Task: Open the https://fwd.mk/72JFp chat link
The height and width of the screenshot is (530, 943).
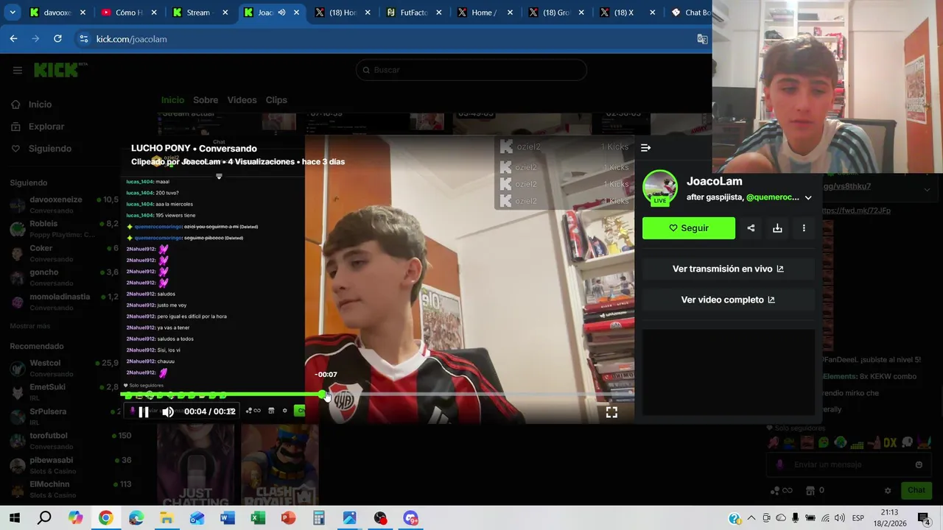Action: [x=855, y=211]
